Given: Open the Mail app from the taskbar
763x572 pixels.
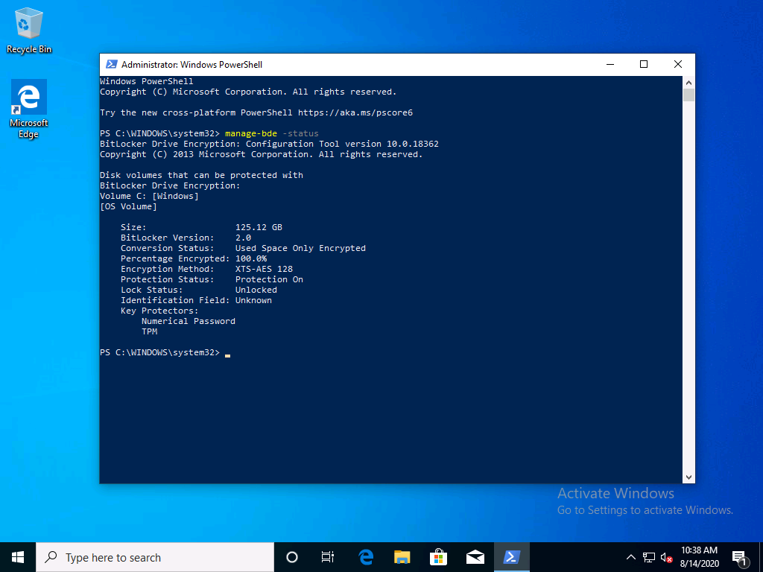Looking at the screenshot, I should click(x=475, y=557).
